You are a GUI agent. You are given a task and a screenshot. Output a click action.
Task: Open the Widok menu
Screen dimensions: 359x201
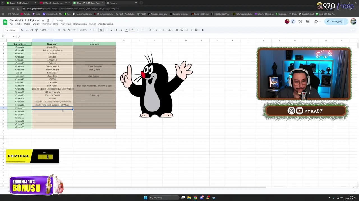pos(27,24)
